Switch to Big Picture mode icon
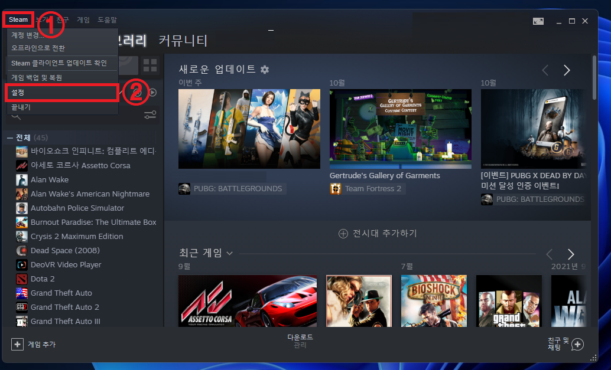This screenshot has height=370, width=611. coord(538,21)
